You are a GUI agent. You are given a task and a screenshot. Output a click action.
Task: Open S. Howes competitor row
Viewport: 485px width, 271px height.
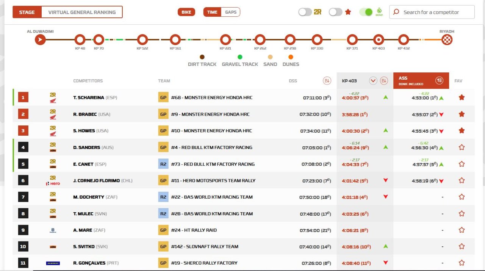click(84, 131)
